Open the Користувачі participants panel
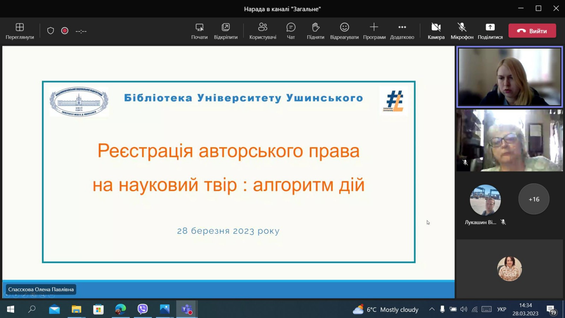Viewport: 565px width, 318px height. 263,31
